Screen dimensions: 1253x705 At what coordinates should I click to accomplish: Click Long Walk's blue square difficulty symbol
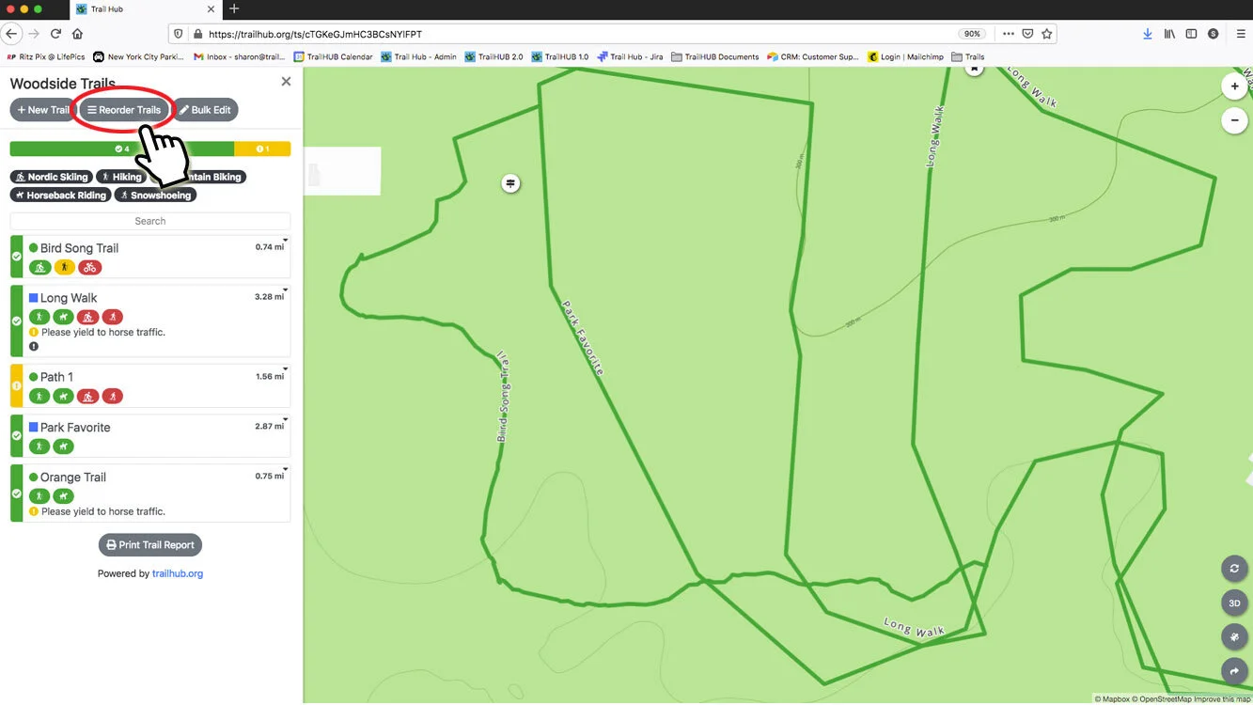[x=34, y=298]
